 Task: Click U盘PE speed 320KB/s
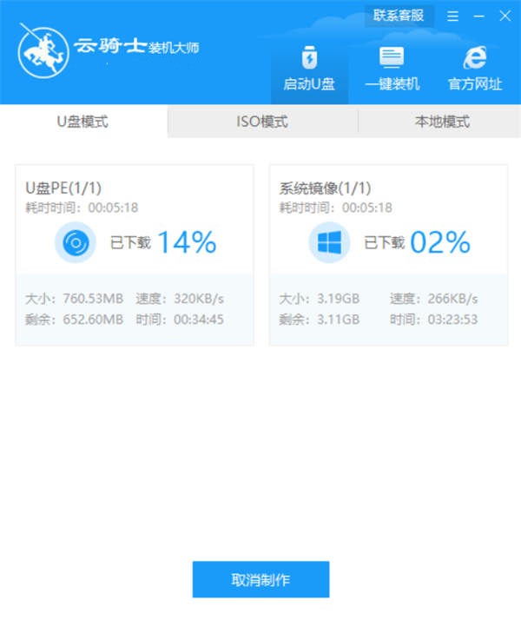point(199,299)
